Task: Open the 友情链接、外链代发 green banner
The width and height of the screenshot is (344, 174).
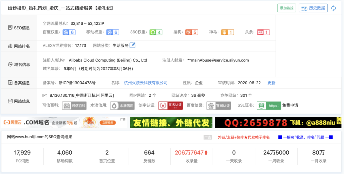Action: point(171,122)
